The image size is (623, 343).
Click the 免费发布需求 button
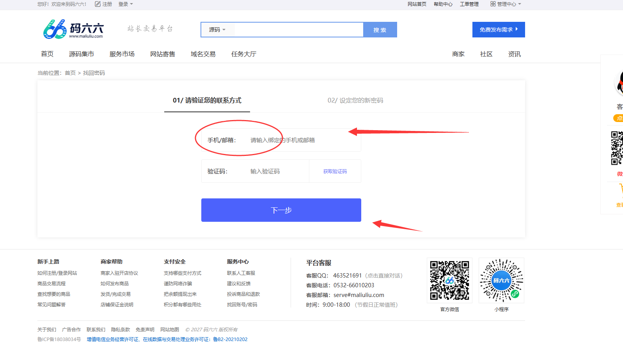(498, 30)
